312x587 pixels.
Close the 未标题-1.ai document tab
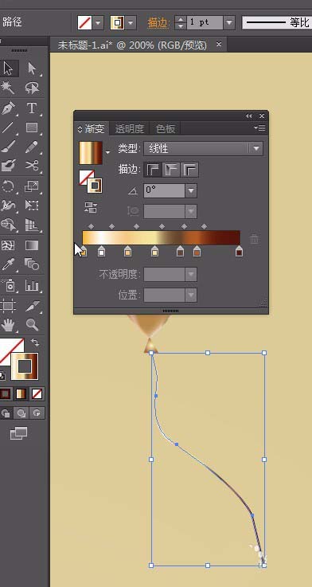point(219,45)
